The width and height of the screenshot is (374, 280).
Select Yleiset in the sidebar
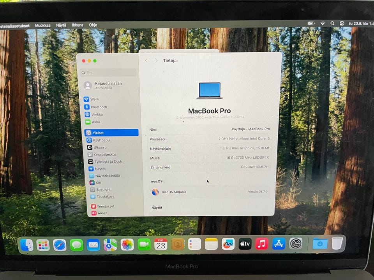pos(111,133)
